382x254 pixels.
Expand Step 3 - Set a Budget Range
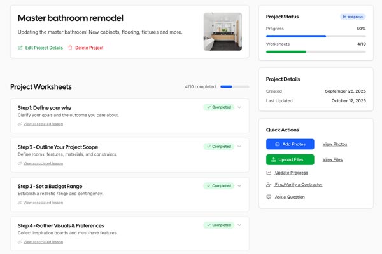point(239,186)
